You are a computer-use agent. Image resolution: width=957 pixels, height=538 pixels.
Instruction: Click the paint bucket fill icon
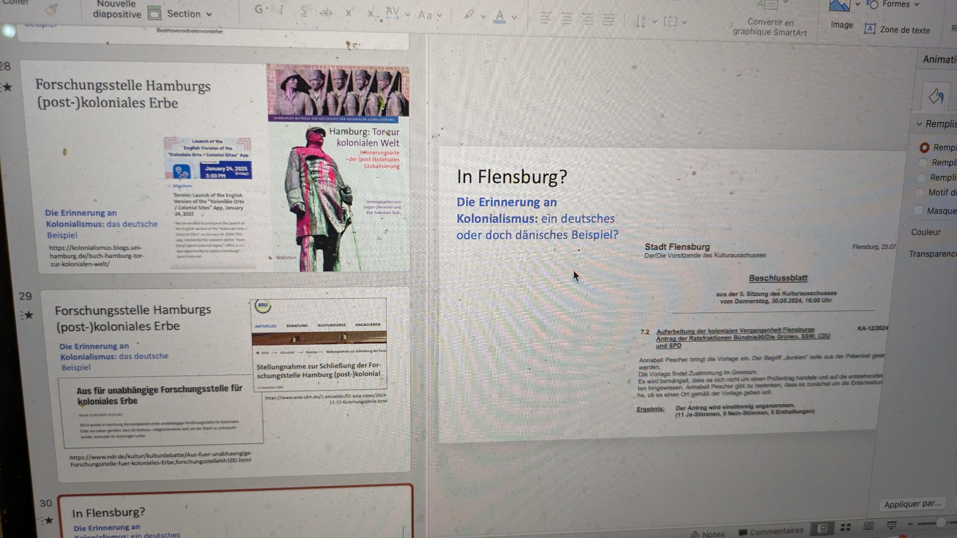935,97
